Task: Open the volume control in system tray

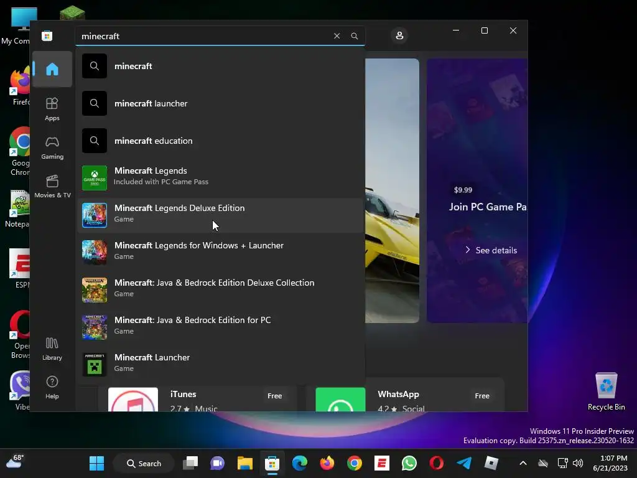Action: tap(578, 463)
